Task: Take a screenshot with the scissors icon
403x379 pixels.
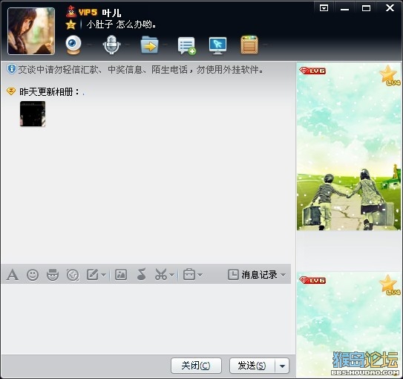Action: pos(161,274)
